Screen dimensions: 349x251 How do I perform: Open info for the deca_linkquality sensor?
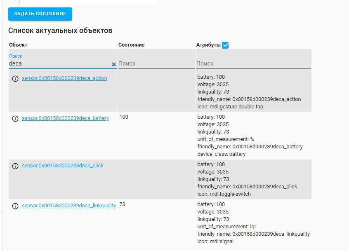coord(15,206)
